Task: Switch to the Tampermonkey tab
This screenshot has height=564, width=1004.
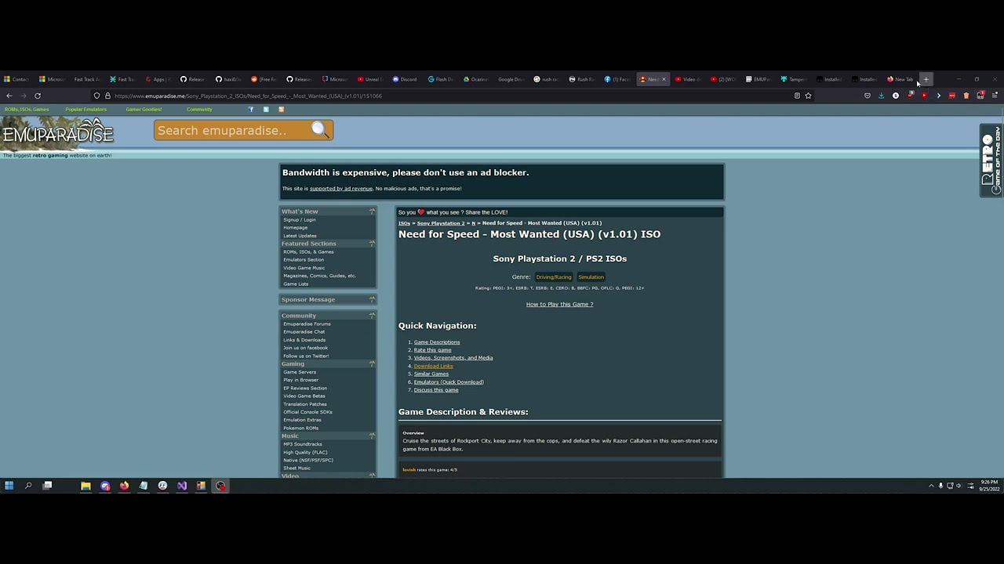Action: [x=793, y=79]
